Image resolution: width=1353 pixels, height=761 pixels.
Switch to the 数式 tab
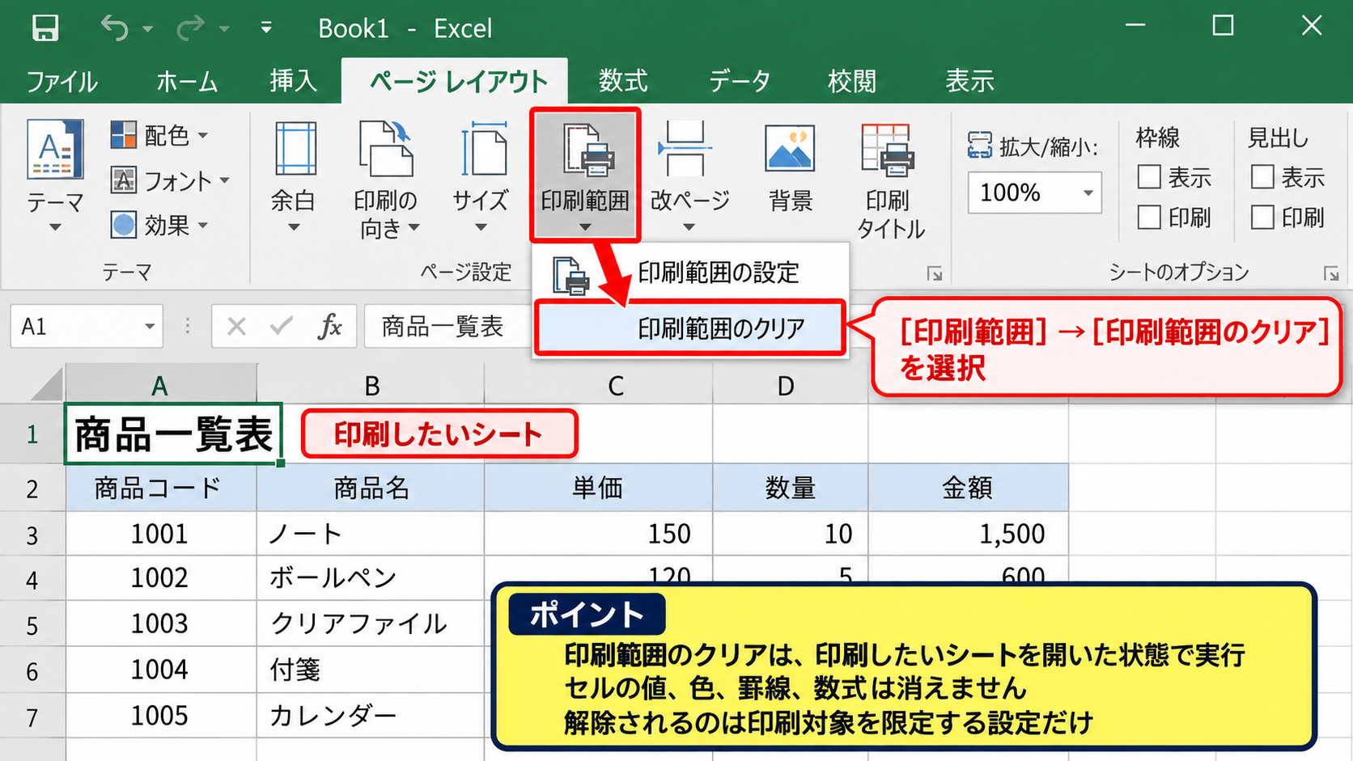623,82
